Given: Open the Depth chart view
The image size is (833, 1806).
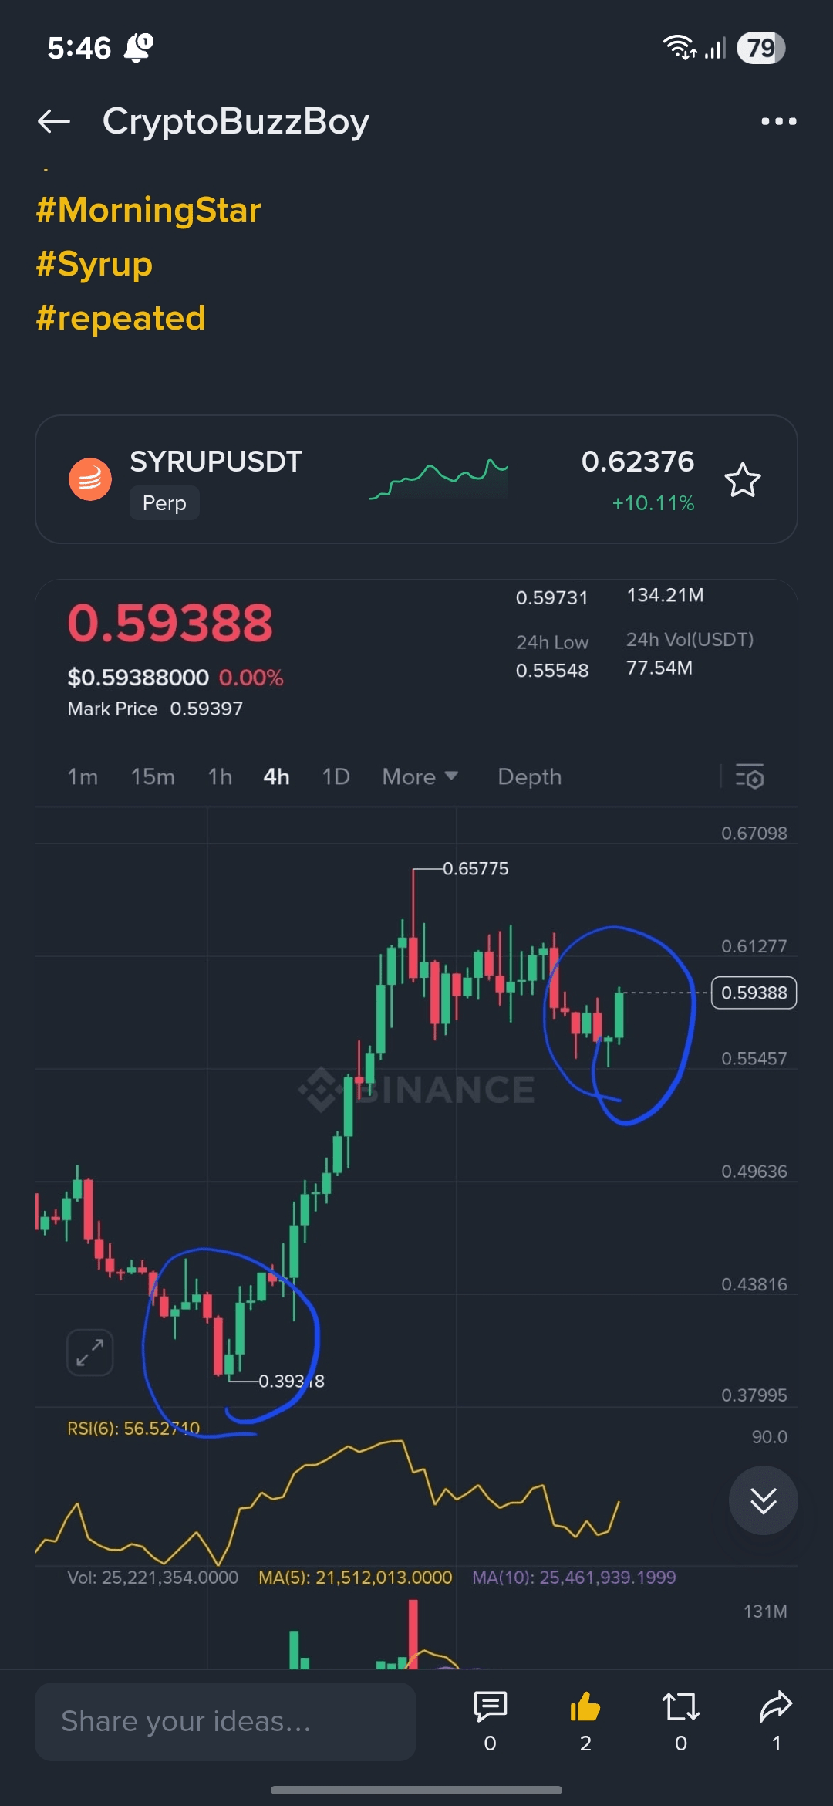Looking at the screenshot, I should 530,776.
